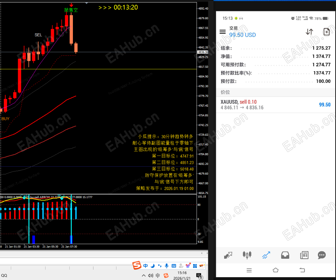Click the Sogou S icon in system tray
Image resolution: width=336 pixels, height=280 pixels.
166,275
